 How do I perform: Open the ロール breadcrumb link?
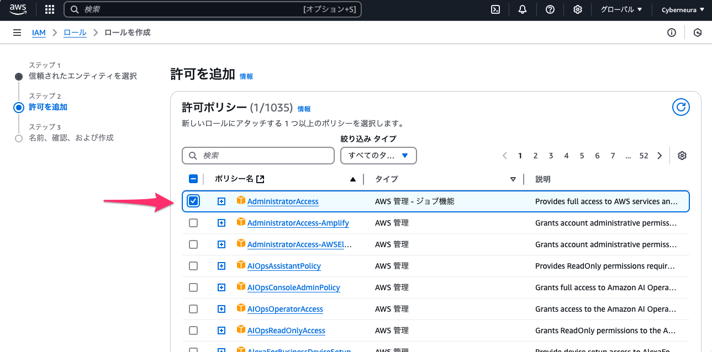(x=75, y=33)
